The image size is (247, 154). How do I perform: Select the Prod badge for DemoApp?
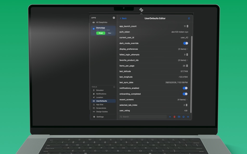point(100,33)
